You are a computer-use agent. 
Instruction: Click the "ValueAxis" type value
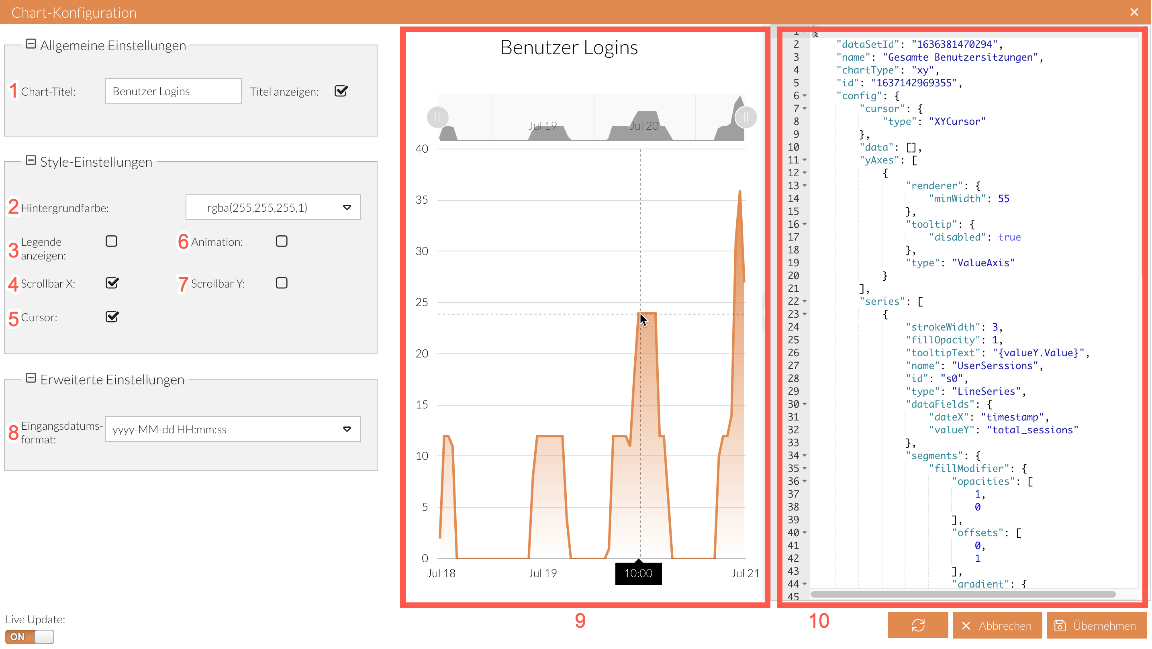pos(983,263)
